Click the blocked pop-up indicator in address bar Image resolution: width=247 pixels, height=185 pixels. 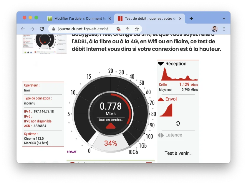click(x=119, y=29)
